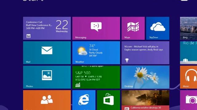This screenshot has width=197, height=110.
Task: Open the Messaging tile
Action: (x=96, y=28)
